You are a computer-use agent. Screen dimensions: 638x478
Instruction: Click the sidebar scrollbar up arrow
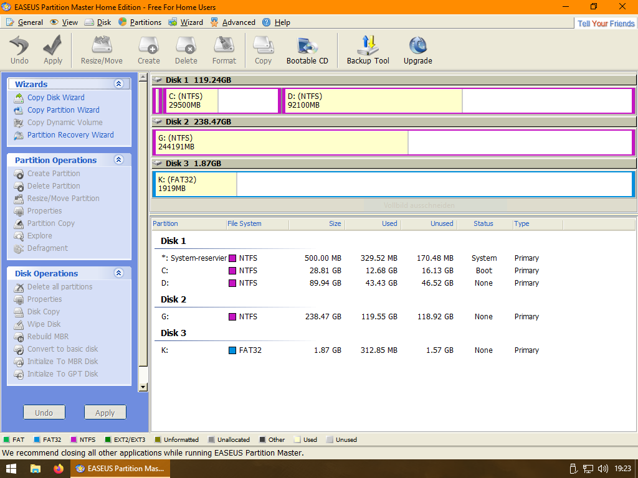tap(143, 77)
